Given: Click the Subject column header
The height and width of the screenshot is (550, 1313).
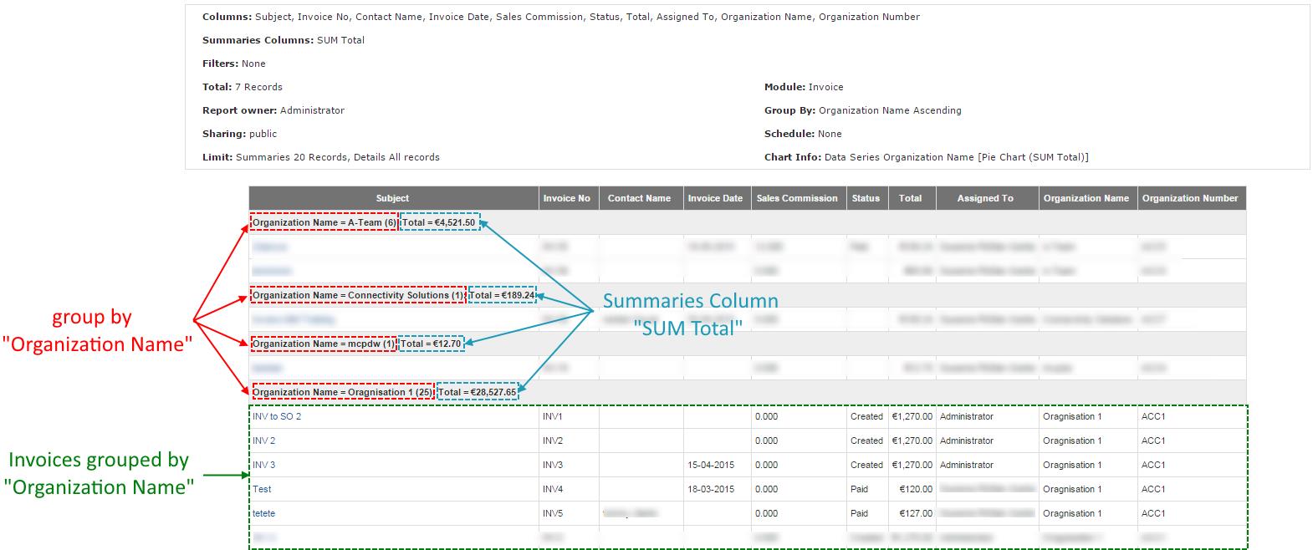Looking at the screenshot, I should coord(392,198).
